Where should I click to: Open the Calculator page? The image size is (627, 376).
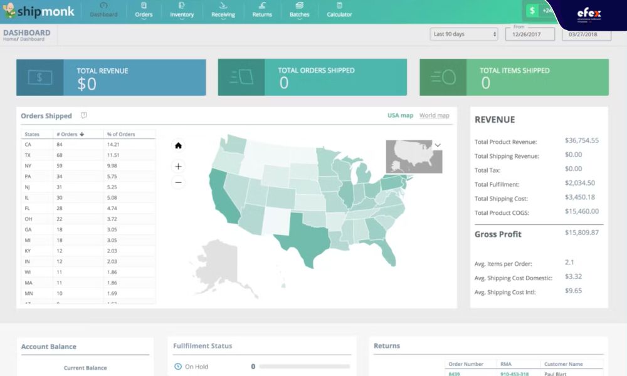click(x=339, y=11)
